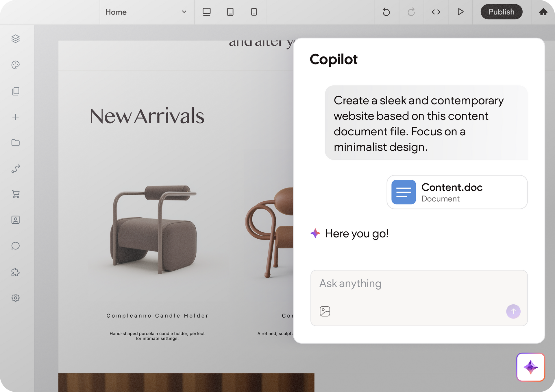Open the chat bubble comments icon
Screen dimensions: 555x392
16,246
